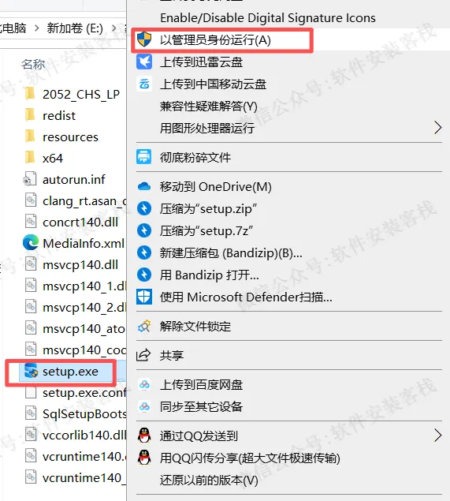
Task: Click the Microsoft Defender shield icon
Action: [144, 297]
